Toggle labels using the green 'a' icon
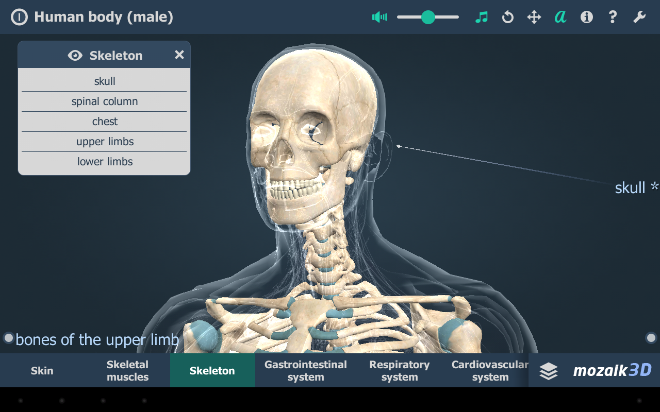 tap(560, 16)
